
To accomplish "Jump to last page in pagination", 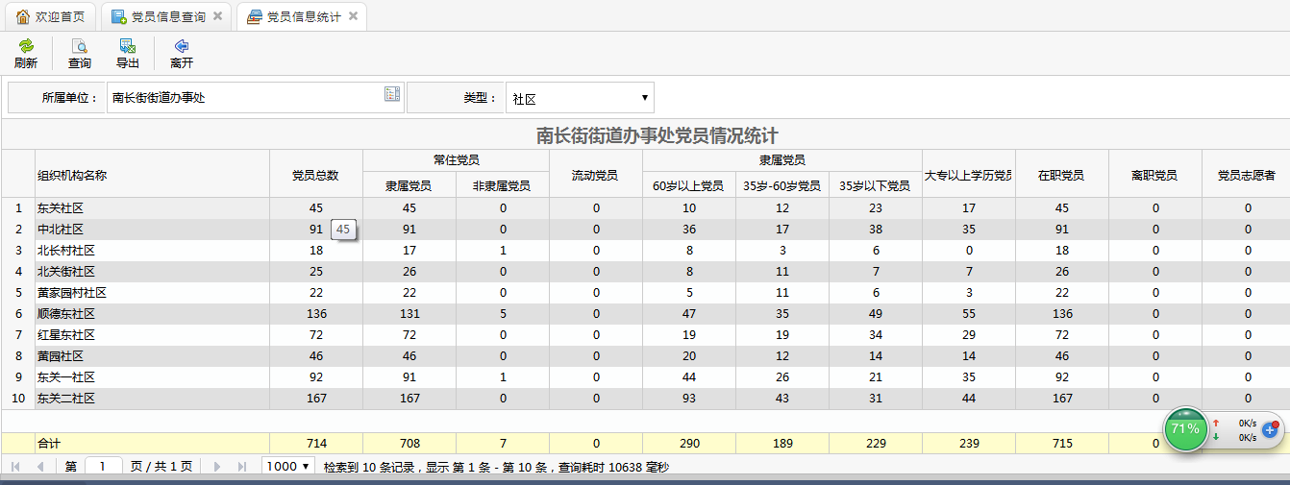I will [x=241, y=466].
